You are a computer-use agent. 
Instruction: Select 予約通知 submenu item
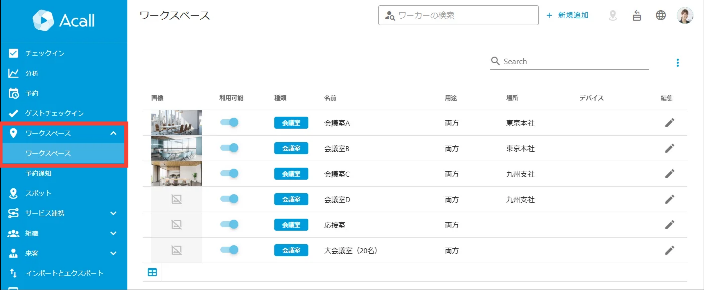click(38, 174)
